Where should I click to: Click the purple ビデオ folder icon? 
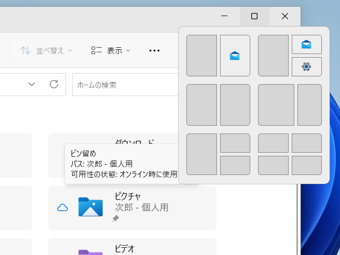tap(90, 252)
